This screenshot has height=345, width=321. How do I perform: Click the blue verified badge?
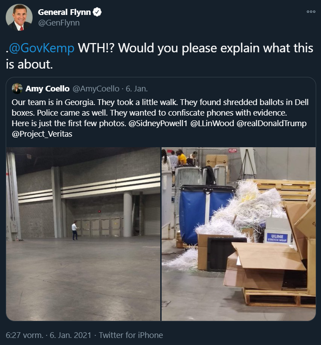coord(97,12)
